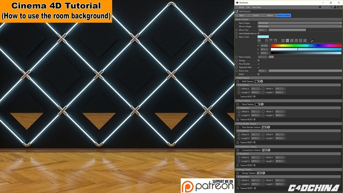The image size is (343, 193).
Task: Click the Floor Texture pick-object arrow icon
Action: [262, 105]
